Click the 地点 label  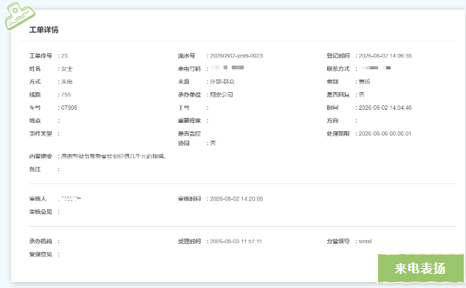tap(35, 121)
